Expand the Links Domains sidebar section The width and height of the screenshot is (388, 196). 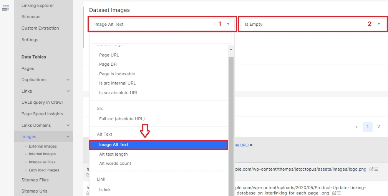(68, 125)
